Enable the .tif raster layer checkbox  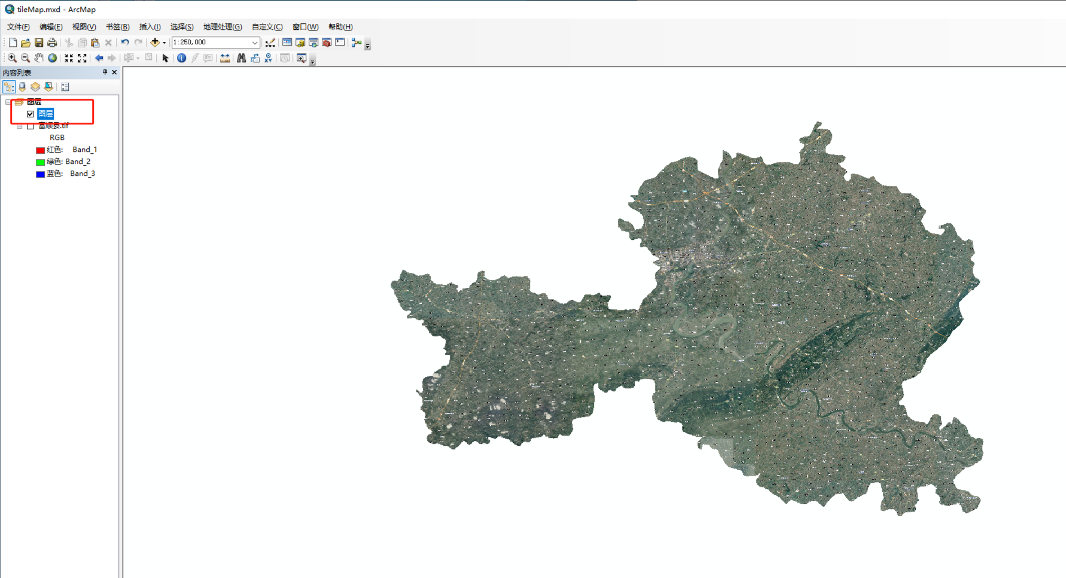pyautogui.click(x=31, y=126)
